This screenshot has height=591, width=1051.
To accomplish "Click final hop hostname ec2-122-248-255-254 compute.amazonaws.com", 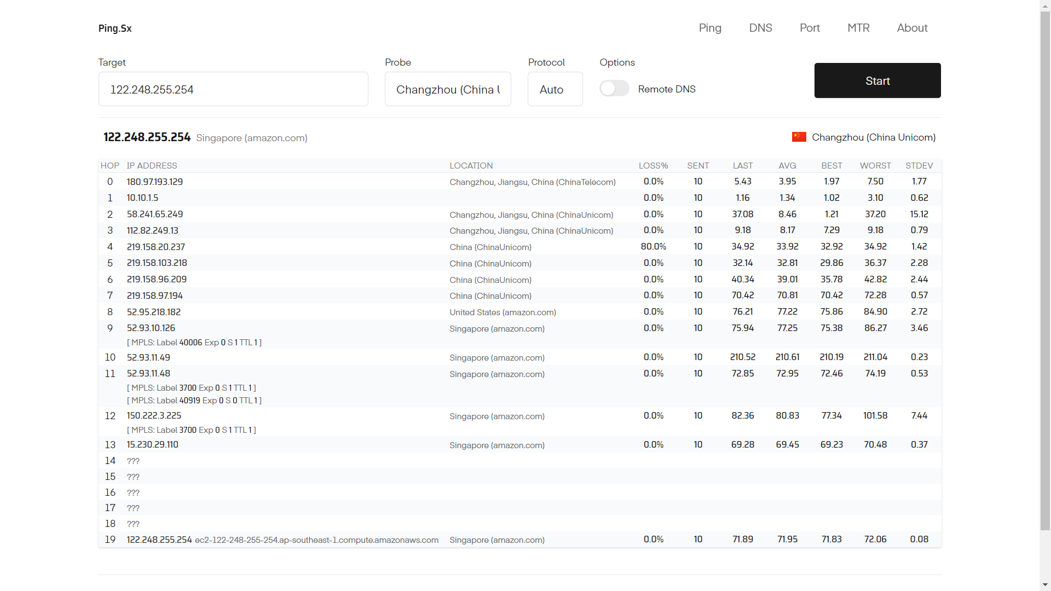I will (316, 540).
